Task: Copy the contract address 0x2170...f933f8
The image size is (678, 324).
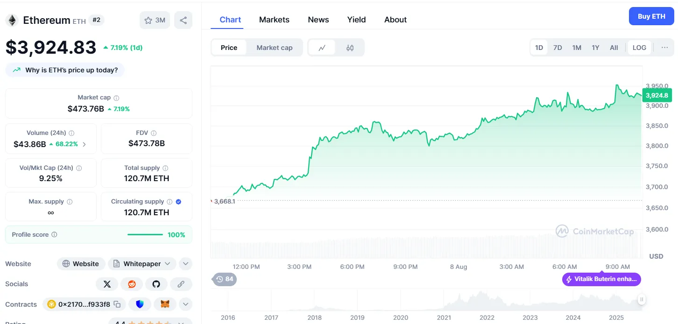Action: (117, 304)
